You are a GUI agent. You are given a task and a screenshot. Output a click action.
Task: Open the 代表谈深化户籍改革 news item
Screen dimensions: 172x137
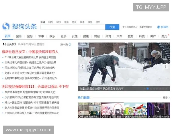30,63
